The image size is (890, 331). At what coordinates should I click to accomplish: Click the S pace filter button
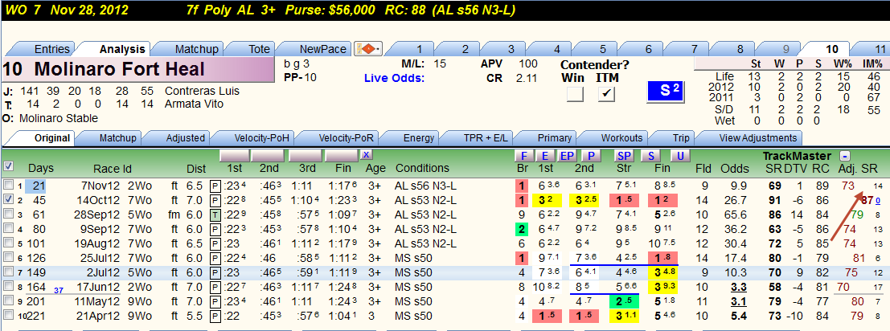650,155
